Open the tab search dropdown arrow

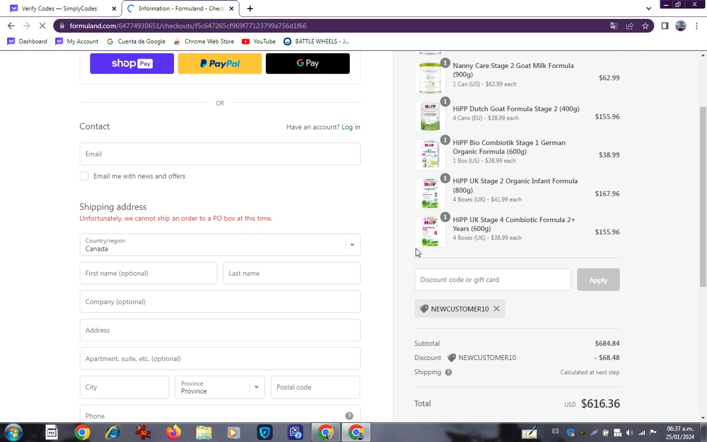(649, 8)
